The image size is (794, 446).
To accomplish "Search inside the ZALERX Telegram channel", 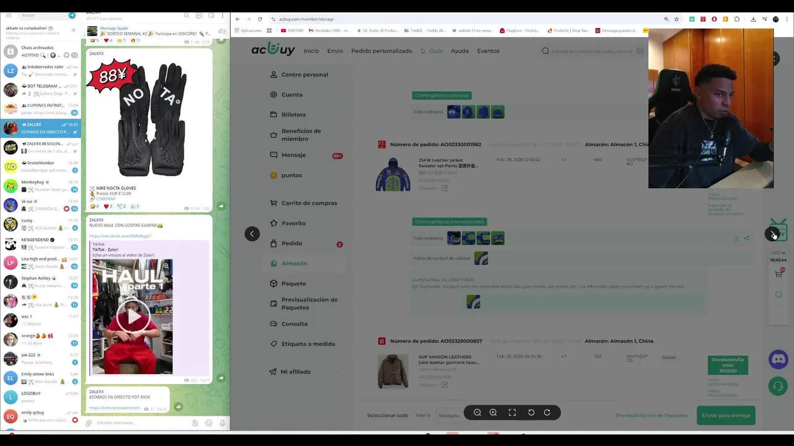I will [188, 15].
